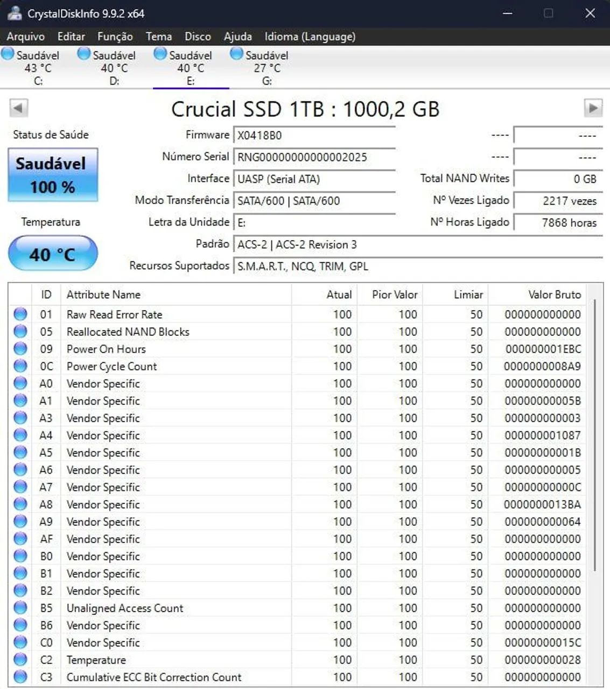Select the Unaligned Access Count row text

tap(125, 608)
